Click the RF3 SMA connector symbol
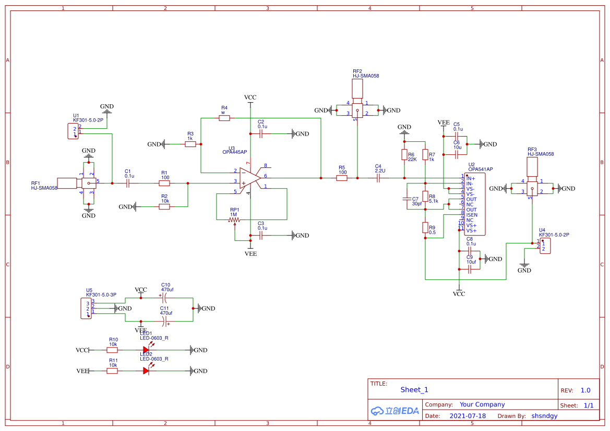610x431 pixels. pos(532,188)
